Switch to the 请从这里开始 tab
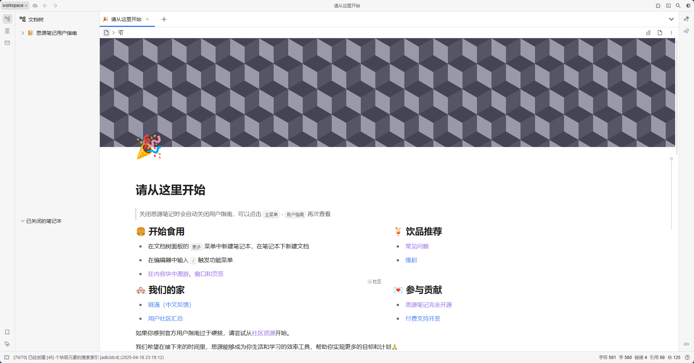 (x=126, y=19)
